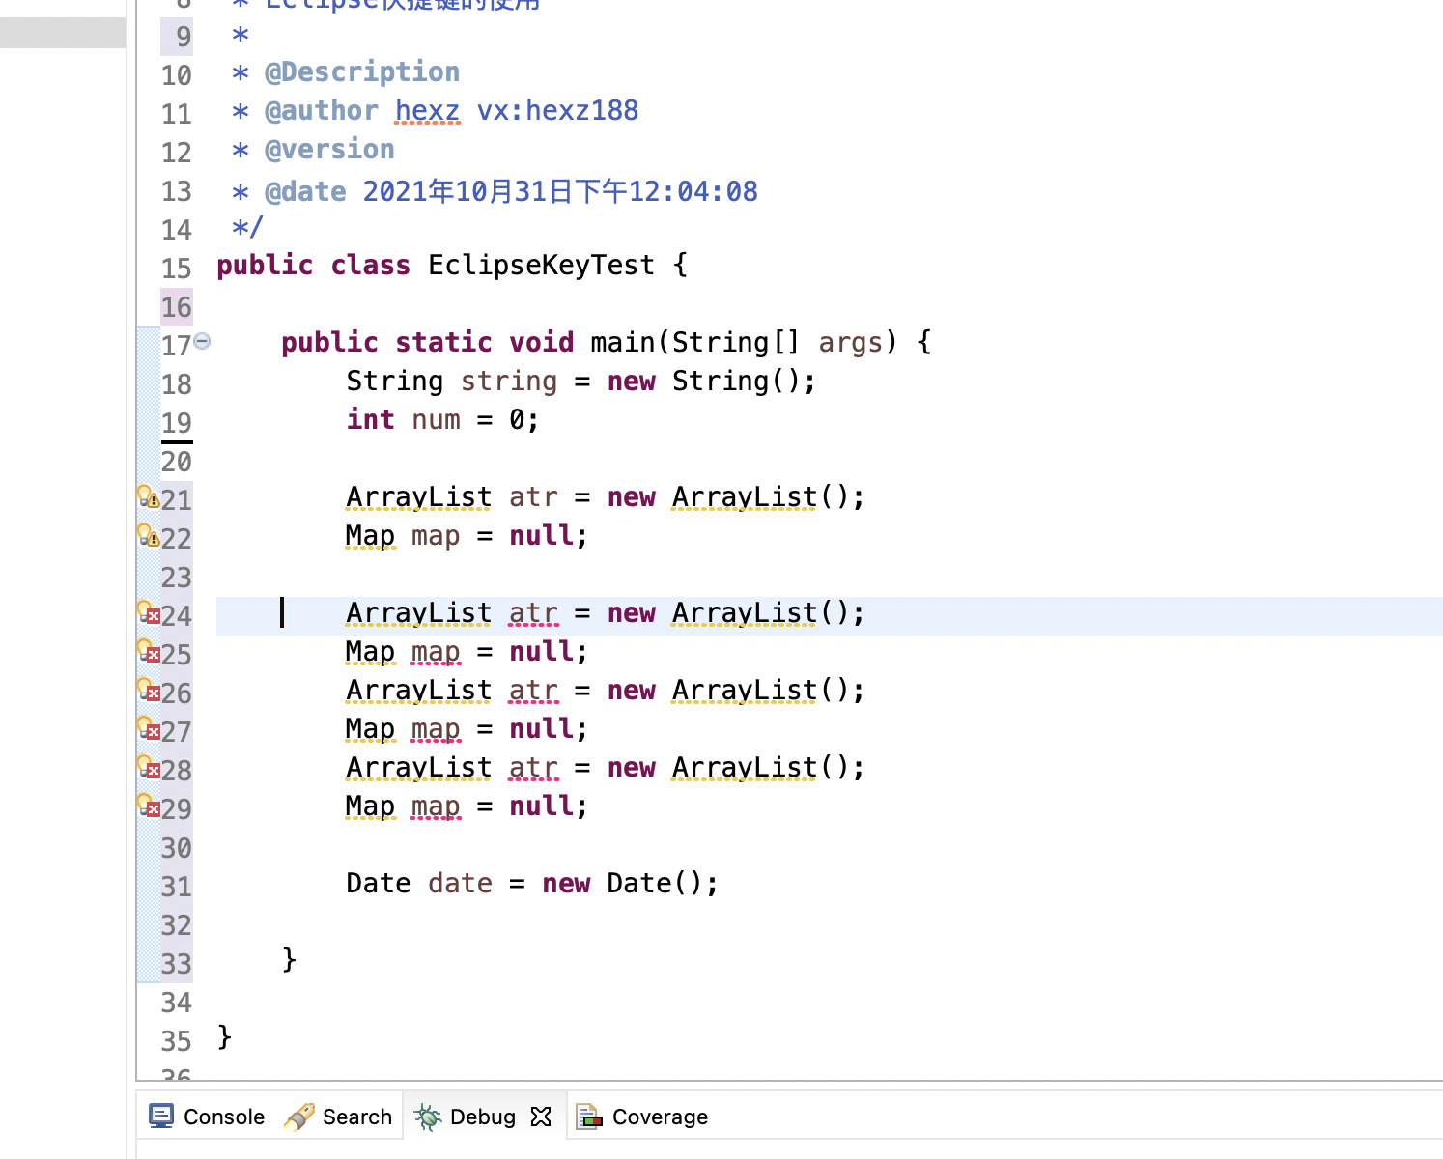Open the Console tab

[207, 1117]
